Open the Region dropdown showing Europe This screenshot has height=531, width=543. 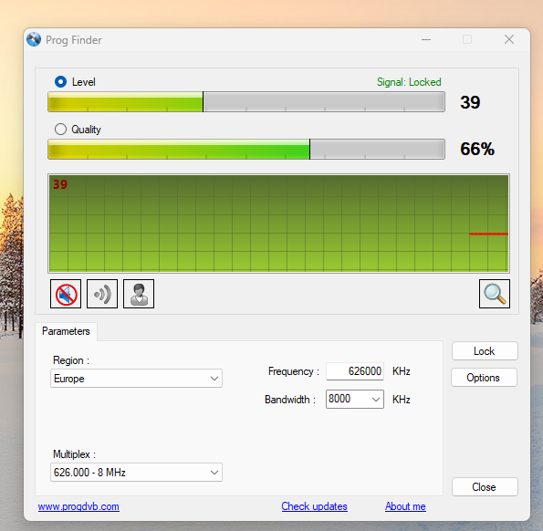click(x=137, y=378)
